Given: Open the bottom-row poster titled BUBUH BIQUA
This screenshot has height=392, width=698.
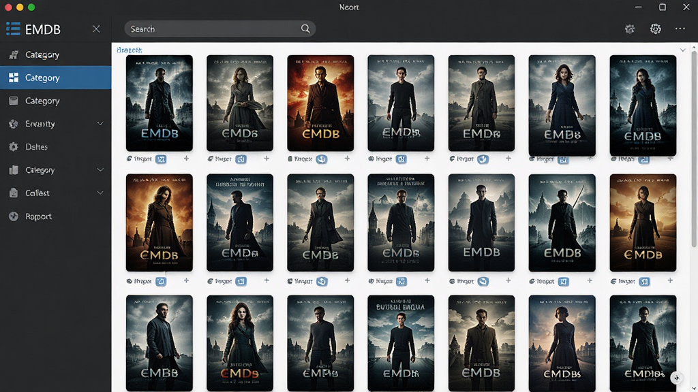Looking at the screenshot, I should [401, 343].
